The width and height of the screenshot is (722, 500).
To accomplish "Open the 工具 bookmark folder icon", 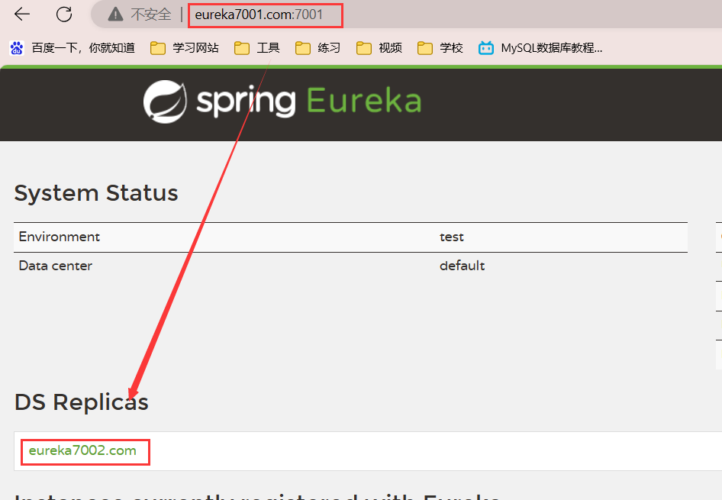I will point(241,48).
